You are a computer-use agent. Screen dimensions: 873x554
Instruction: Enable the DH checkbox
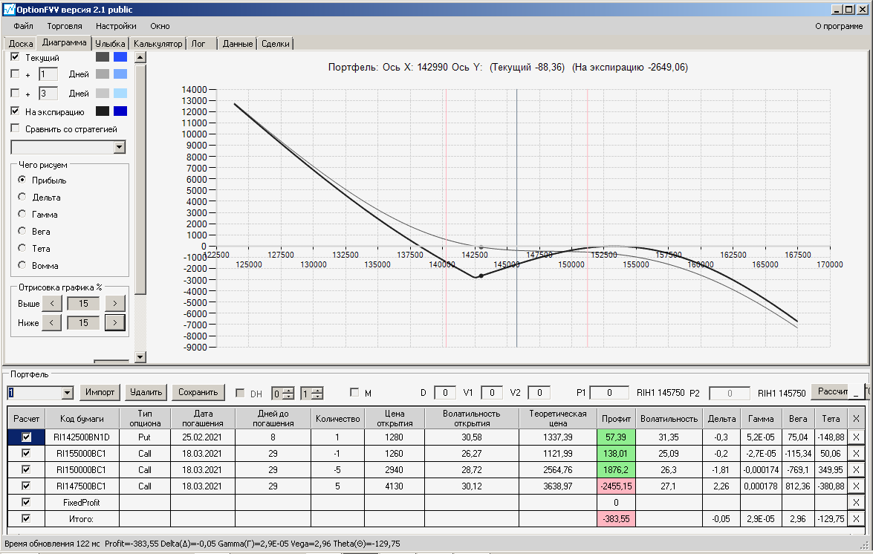coord(240,393)
